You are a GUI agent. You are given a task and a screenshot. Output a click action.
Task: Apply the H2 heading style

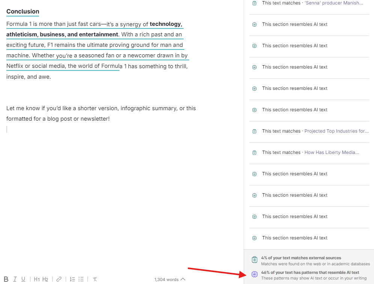tap(45, 279)
